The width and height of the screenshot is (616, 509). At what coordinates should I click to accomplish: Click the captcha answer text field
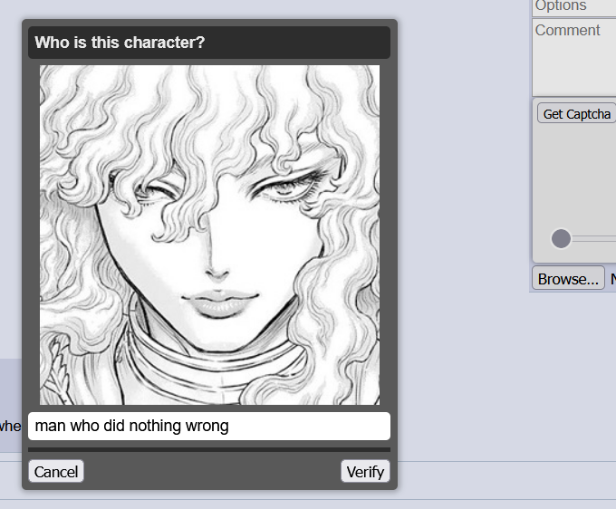209,427
